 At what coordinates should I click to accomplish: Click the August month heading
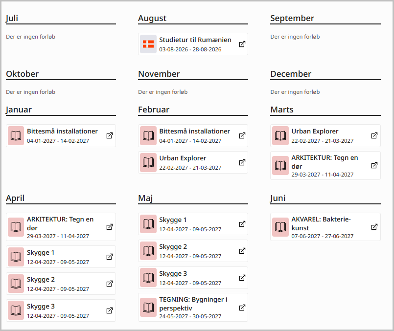coord(152,18)
